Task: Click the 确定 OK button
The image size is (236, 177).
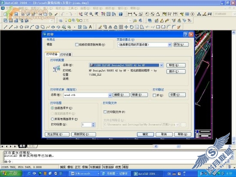Action: [145, 134]
